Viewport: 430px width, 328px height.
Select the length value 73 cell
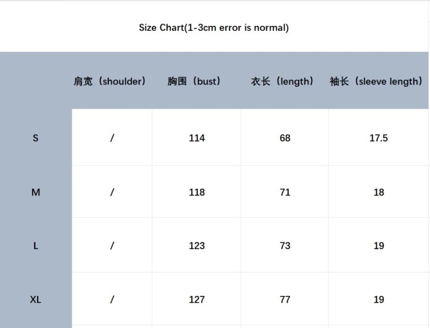click(x=285, y=245)
